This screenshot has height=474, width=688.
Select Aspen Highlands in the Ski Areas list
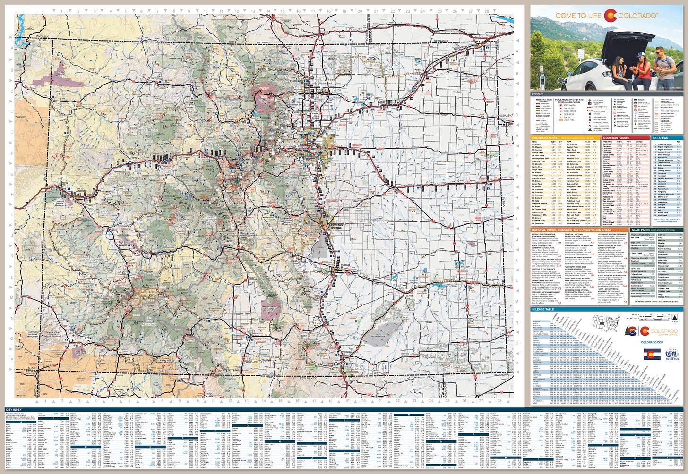[x=667, y=147]
